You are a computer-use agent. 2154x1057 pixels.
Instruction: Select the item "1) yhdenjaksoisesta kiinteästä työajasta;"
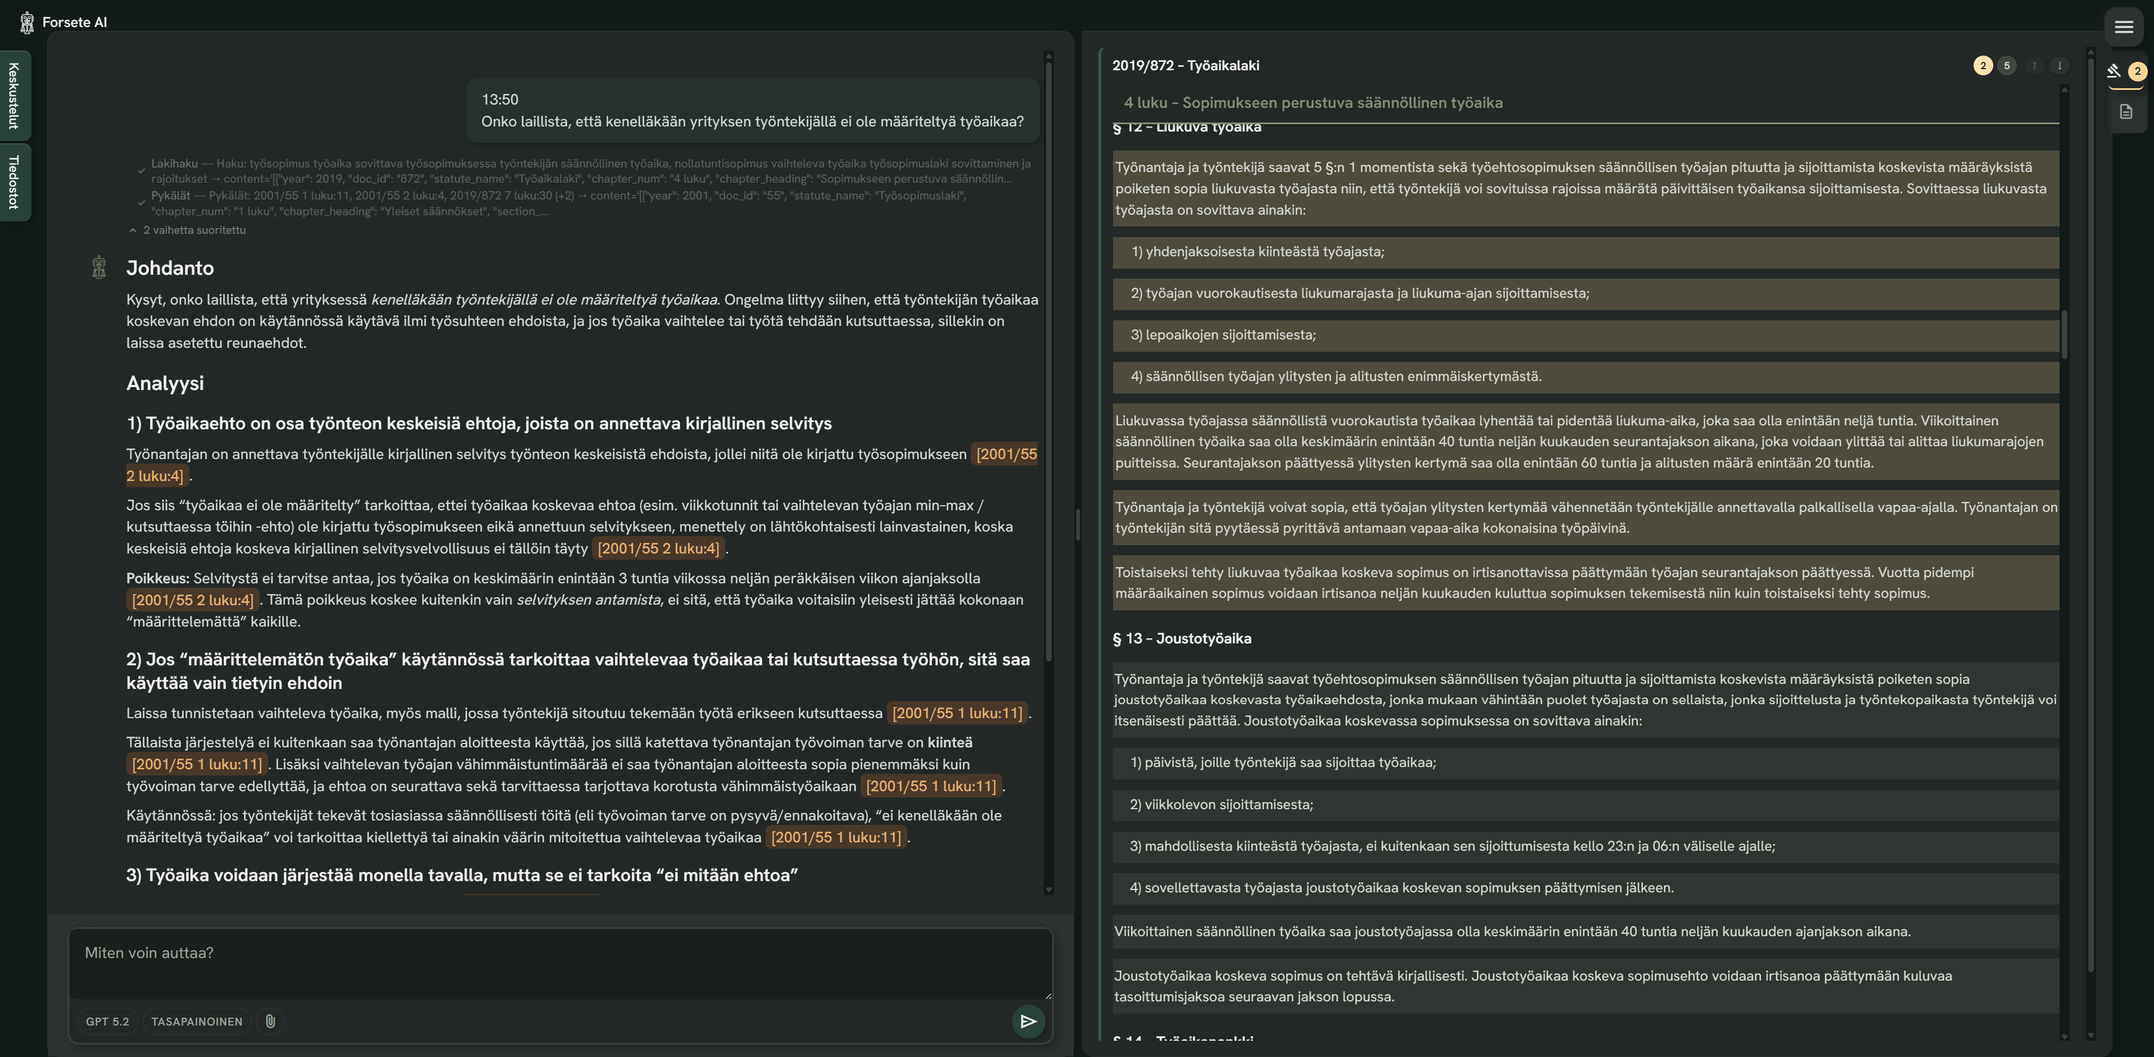pyautogui.click(x=1585, y=252)
